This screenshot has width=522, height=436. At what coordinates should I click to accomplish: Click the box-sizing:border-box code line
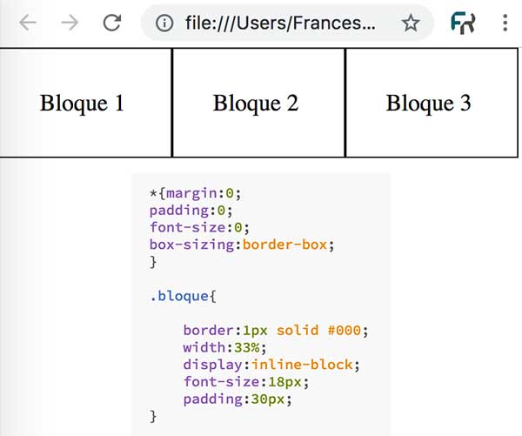[x=241, y=245]
